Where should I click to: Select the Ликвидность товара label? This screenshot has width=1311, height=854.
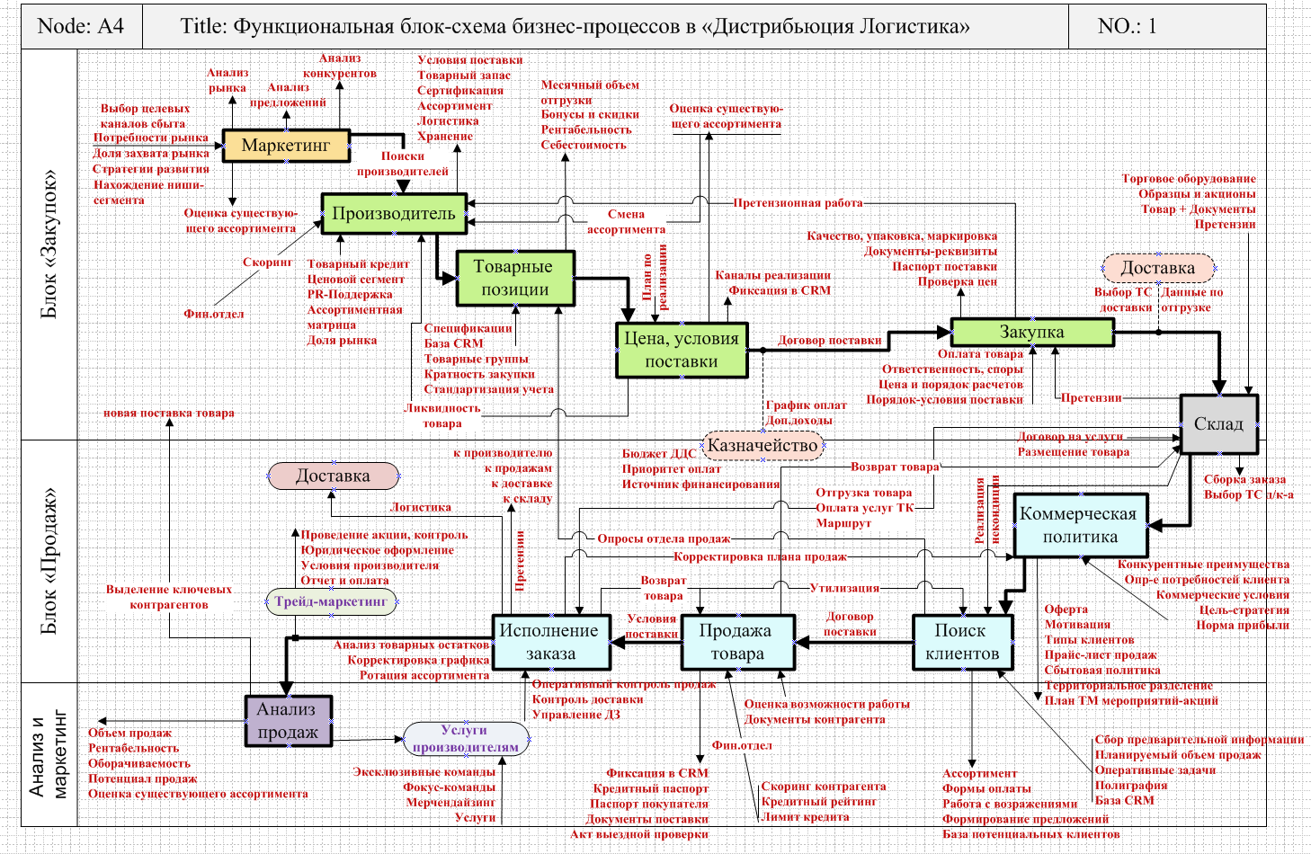click(442, 415)
